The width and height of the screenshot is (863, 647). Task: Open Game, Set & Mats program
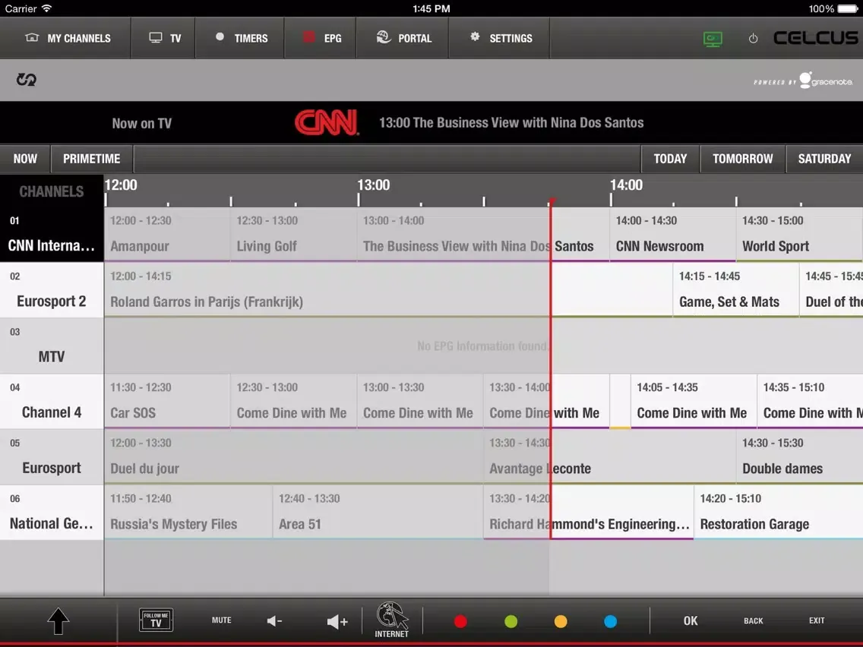(736, 290)
